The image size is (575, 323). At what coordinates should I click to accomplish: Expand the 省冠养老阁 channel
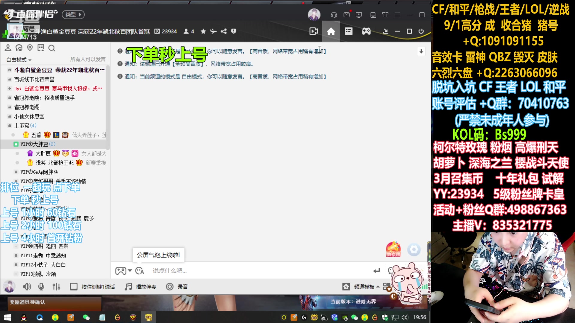[27, 107]
